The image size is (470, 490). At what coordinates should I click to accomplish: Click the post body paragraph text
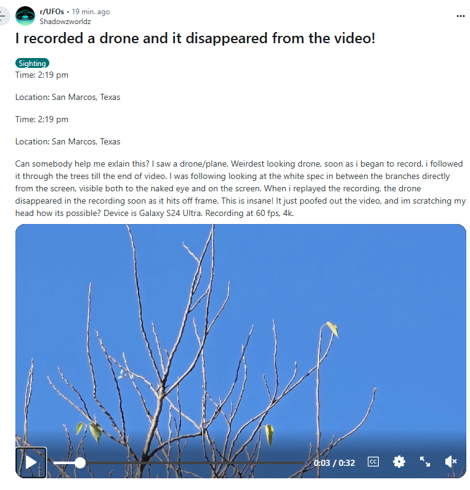click(240, 188)
